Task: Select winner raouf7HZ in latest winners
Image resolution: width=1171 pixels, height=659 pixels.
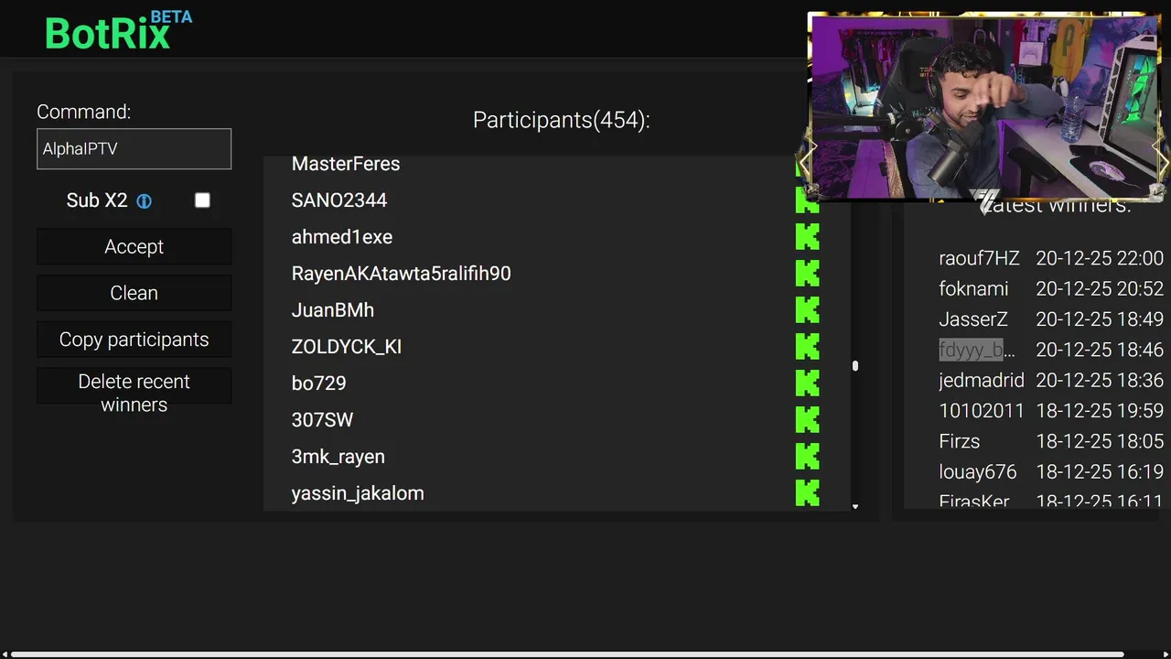Action: coord(979,258)
